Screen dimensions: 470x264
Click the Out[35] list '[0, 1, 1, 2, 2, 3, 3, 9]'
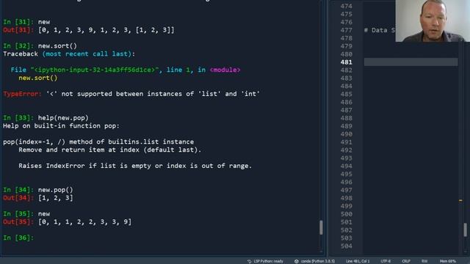click(x=85, y=221)
